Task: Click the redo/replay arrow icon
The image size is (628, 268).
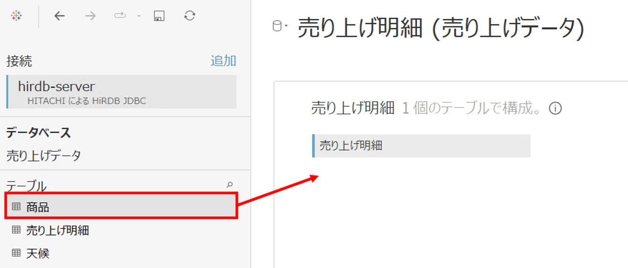Action: (x=119, y=16)
